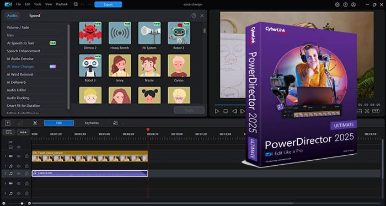Open the Edit menu in menu bar
This screenshot has height=206, width=386.
(28, 4)
